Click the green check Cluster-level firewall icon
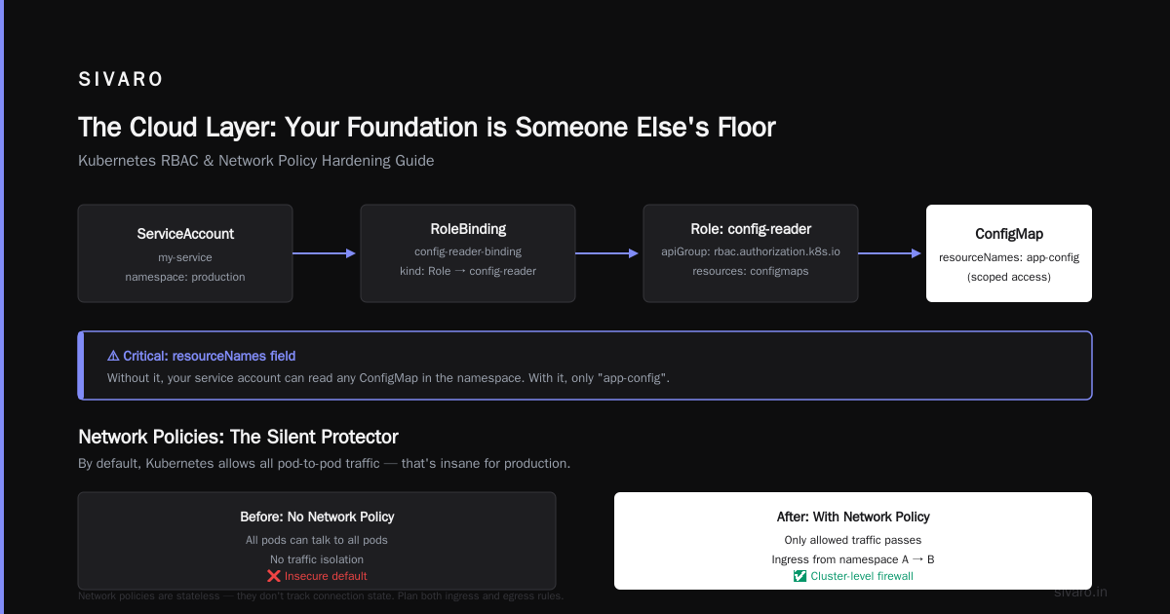1170x614 pixels. click(799, 576)
